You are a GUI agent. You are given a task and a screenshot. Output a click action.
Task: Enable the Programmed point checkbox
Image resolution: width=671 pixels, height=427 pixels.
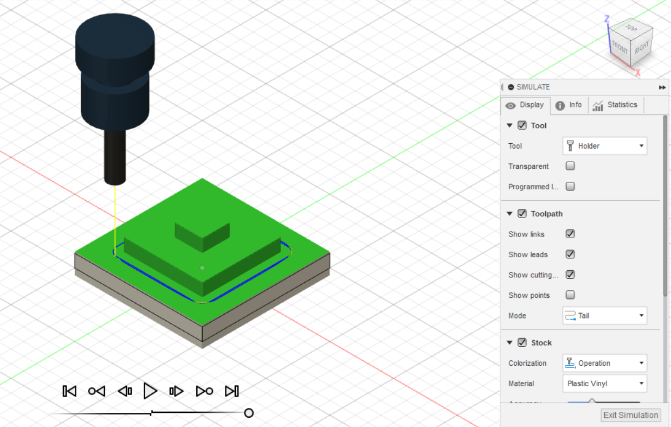point(570,186)
